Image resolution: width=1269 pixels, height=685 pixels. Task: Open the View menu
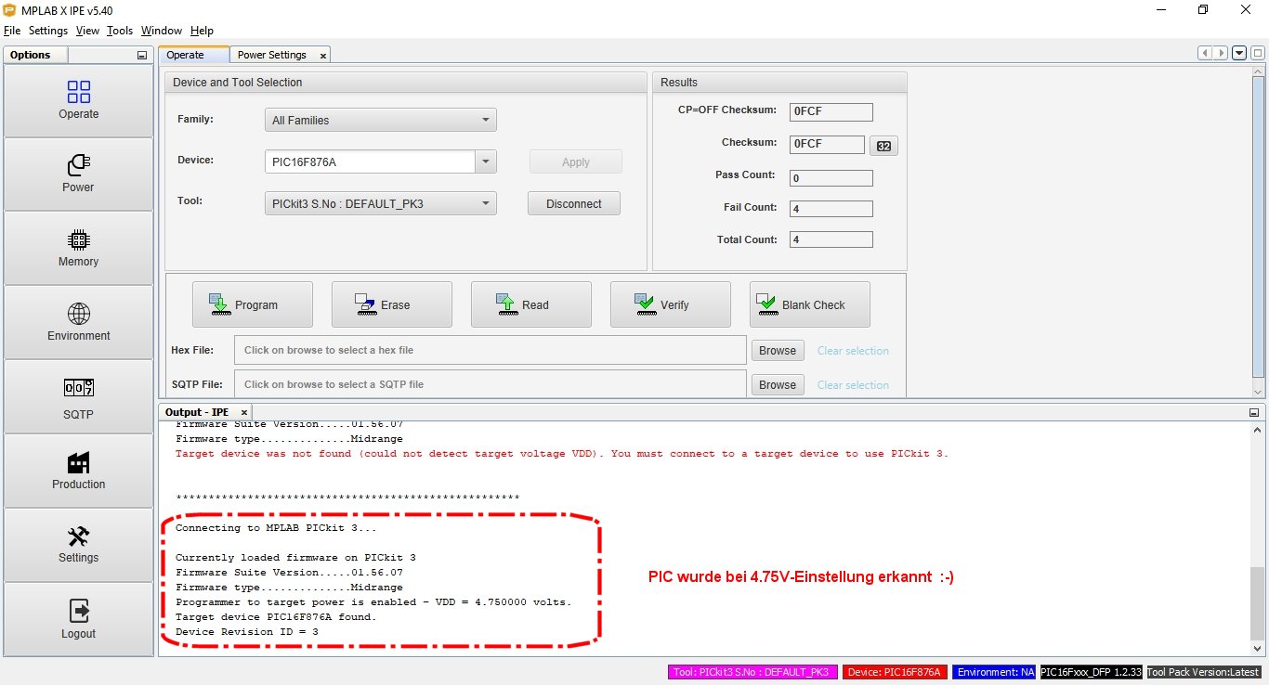[87, 31]
